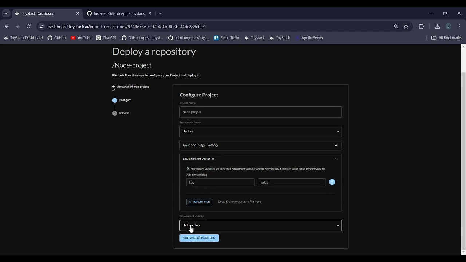The height and width of the screenshot is (262, 466).
Task: Open Deployment Validity Half an Hour dropdown
Action: pos(261,225)
